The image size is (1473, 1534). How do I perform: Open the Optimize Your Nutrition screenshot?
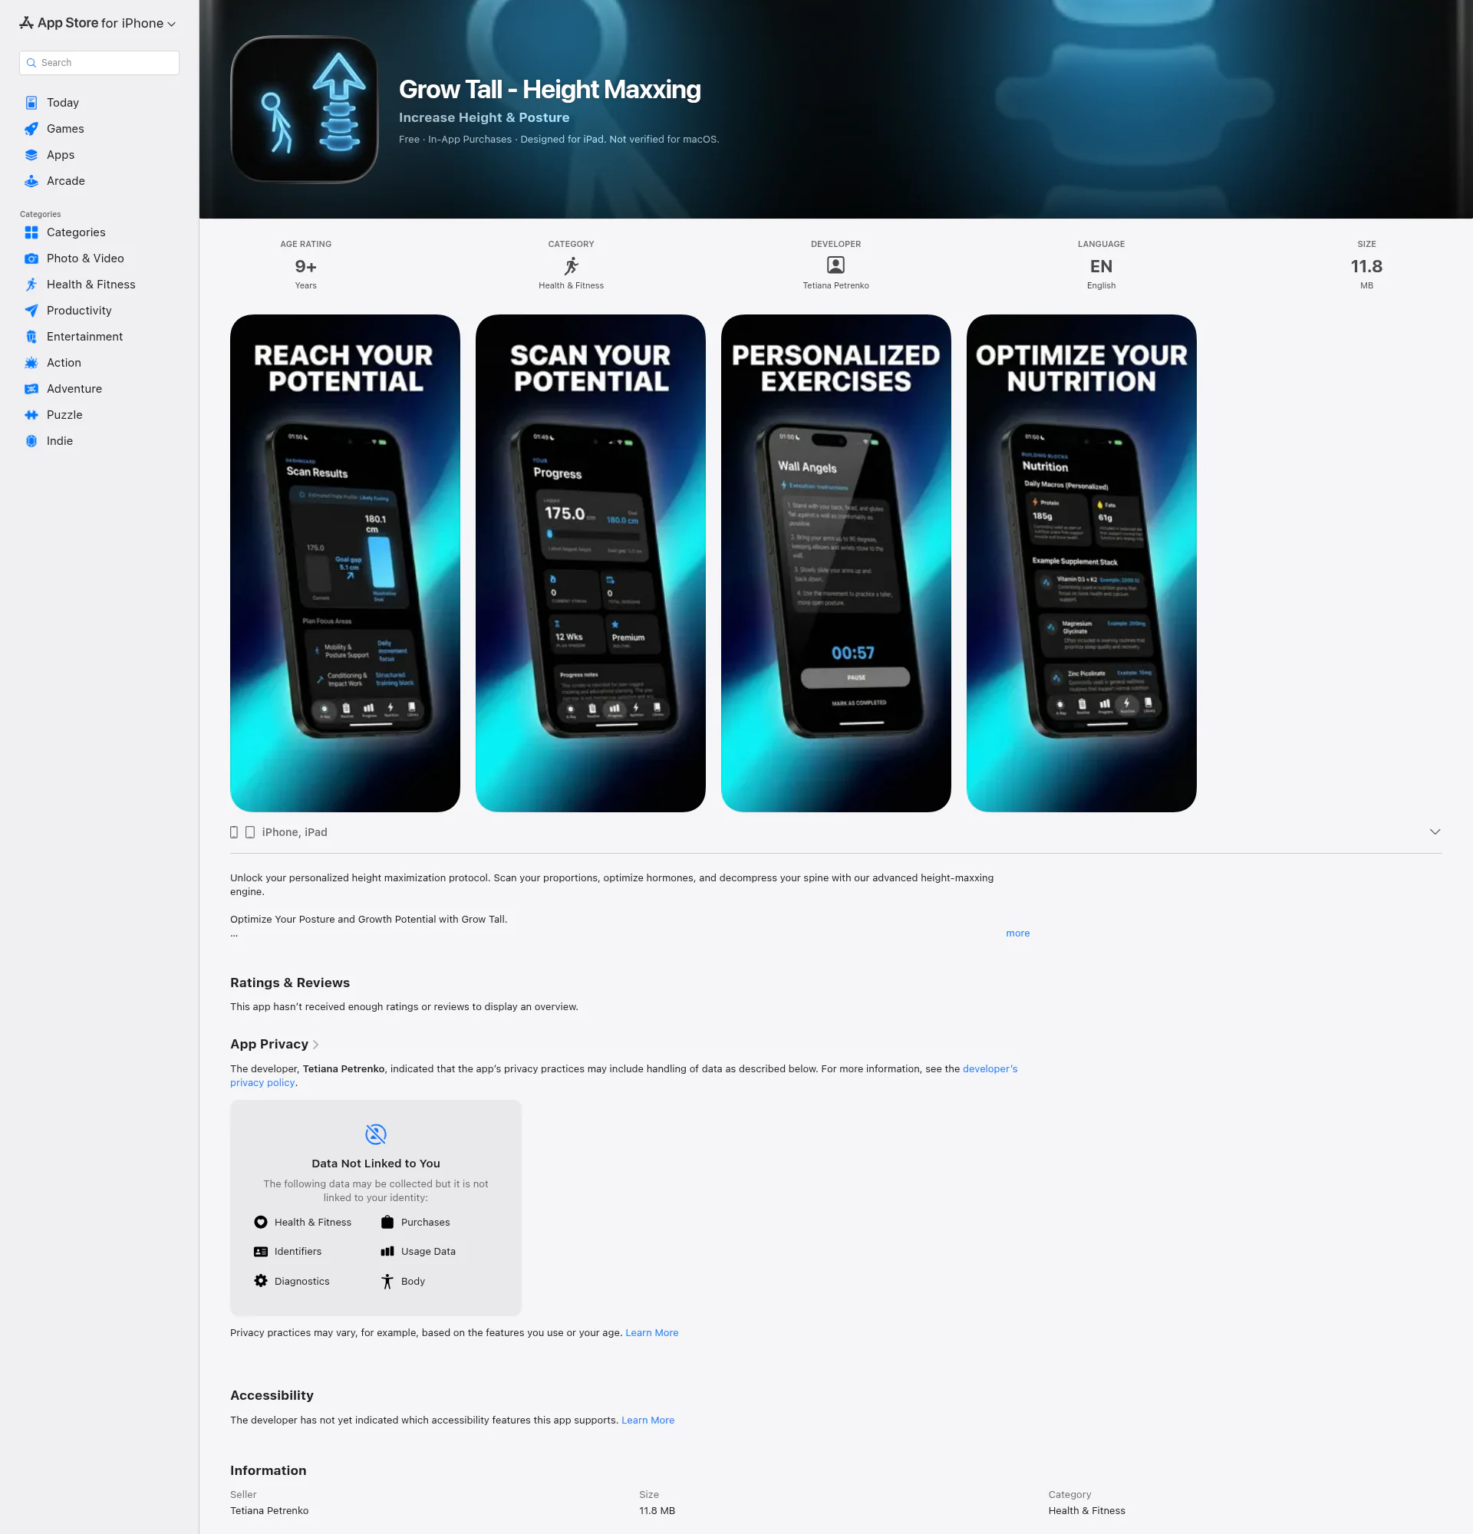(x=1081, y=564)
